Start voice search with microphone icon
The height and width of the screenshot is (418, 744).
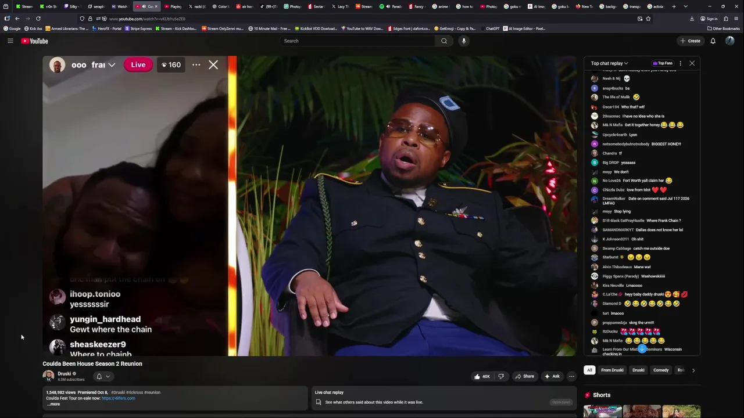click(x=464, y=41)
